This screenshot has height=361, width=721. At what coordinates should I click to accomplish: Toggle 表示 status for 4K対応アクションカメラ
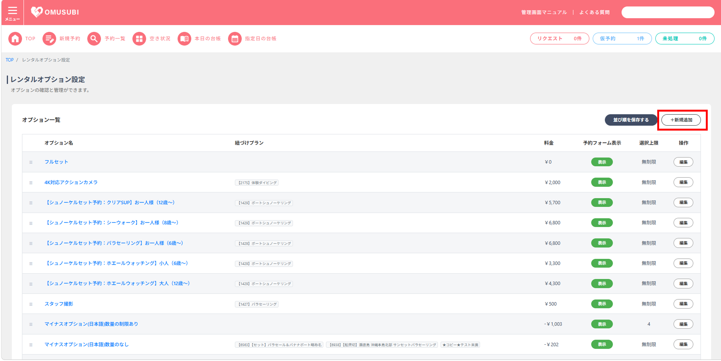(x=602, y=182)
